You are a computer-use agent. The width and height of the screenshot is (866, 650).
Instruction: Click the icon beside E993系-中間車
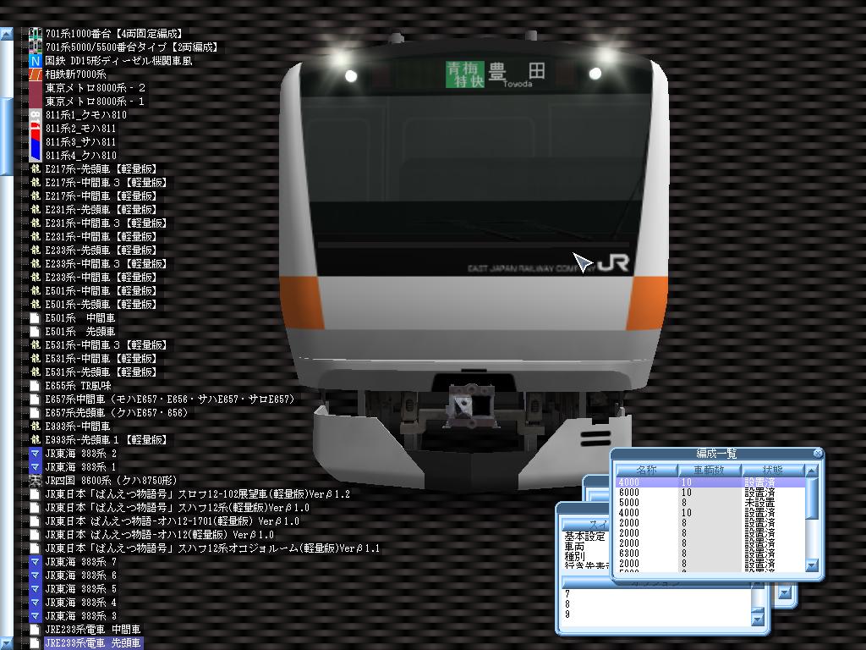(36, 427)
